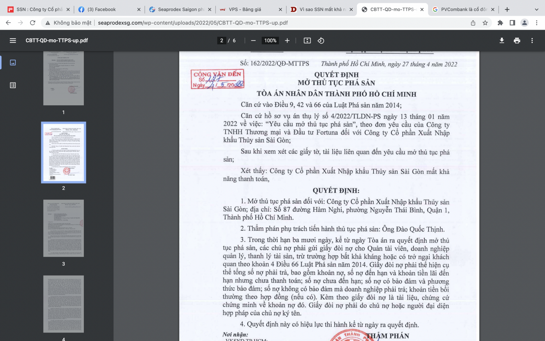
Task: Go forward in browser history
Action: [x=20, y=23]
